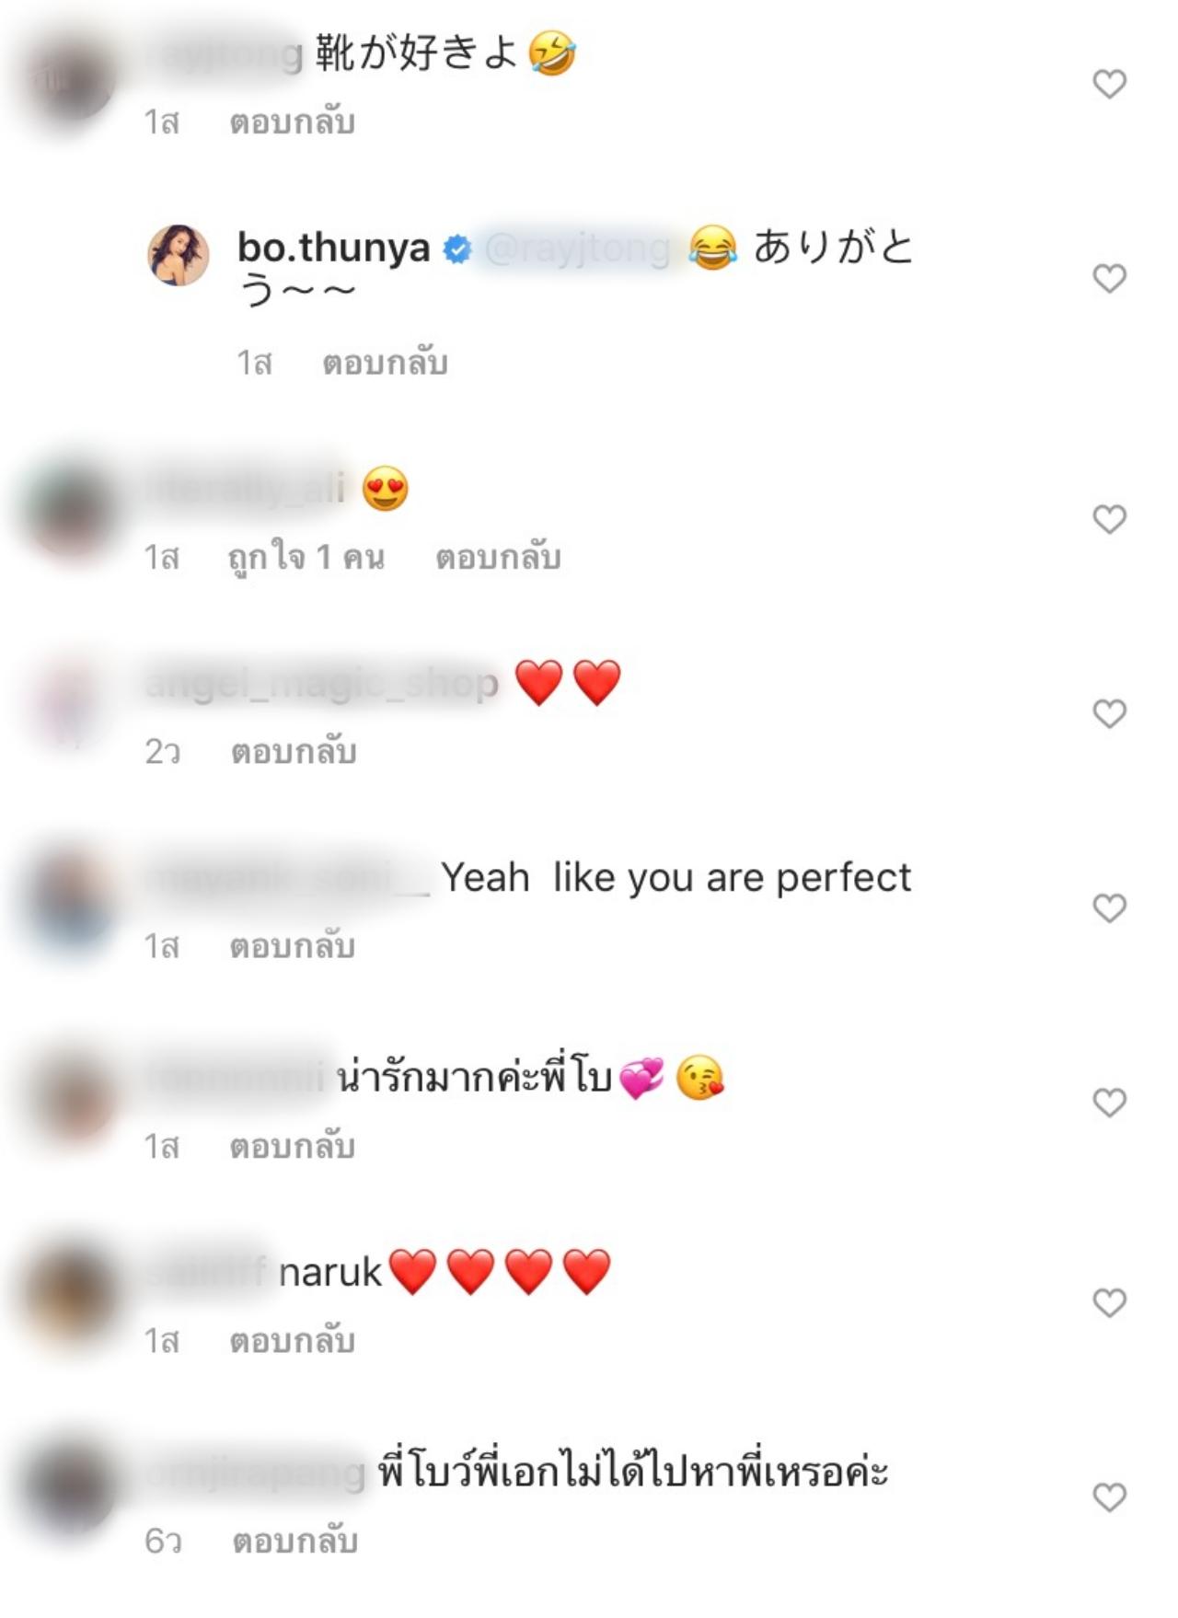Reply to the 2-week-old hearts comment

point(294,753)
